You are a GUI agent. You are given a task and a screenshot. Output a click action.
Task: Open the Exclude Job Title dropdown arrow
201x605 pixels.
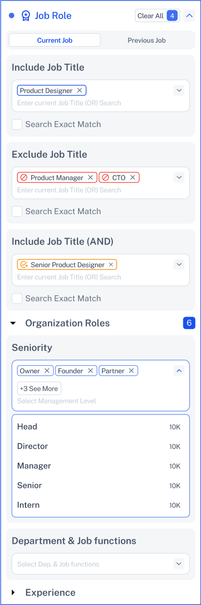coord(179,177)
